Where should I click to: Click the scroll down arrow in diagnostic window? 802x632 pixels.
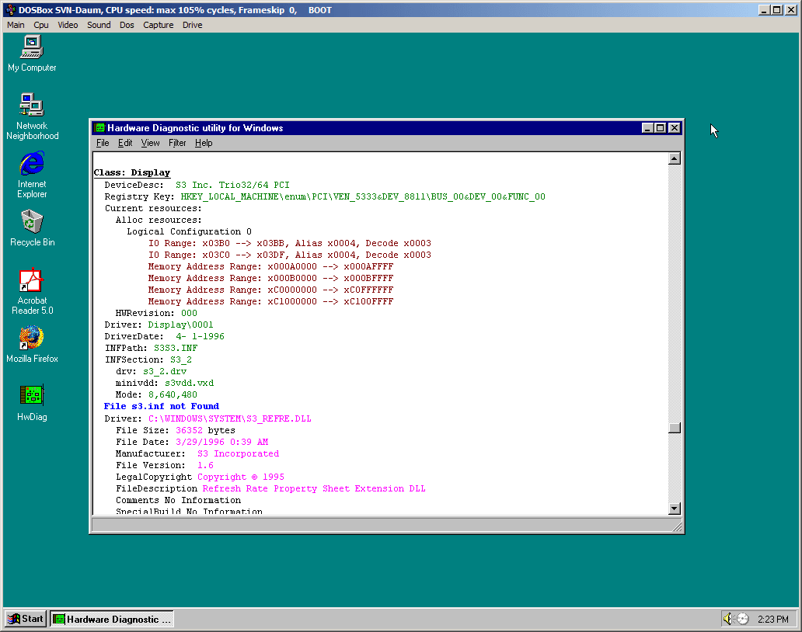pos(675,508)
